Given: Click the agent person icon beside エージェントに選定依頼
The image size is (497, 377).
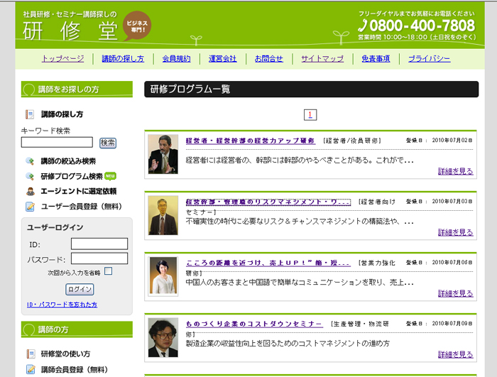Looking at the screenshot, I should pos(30,191).
